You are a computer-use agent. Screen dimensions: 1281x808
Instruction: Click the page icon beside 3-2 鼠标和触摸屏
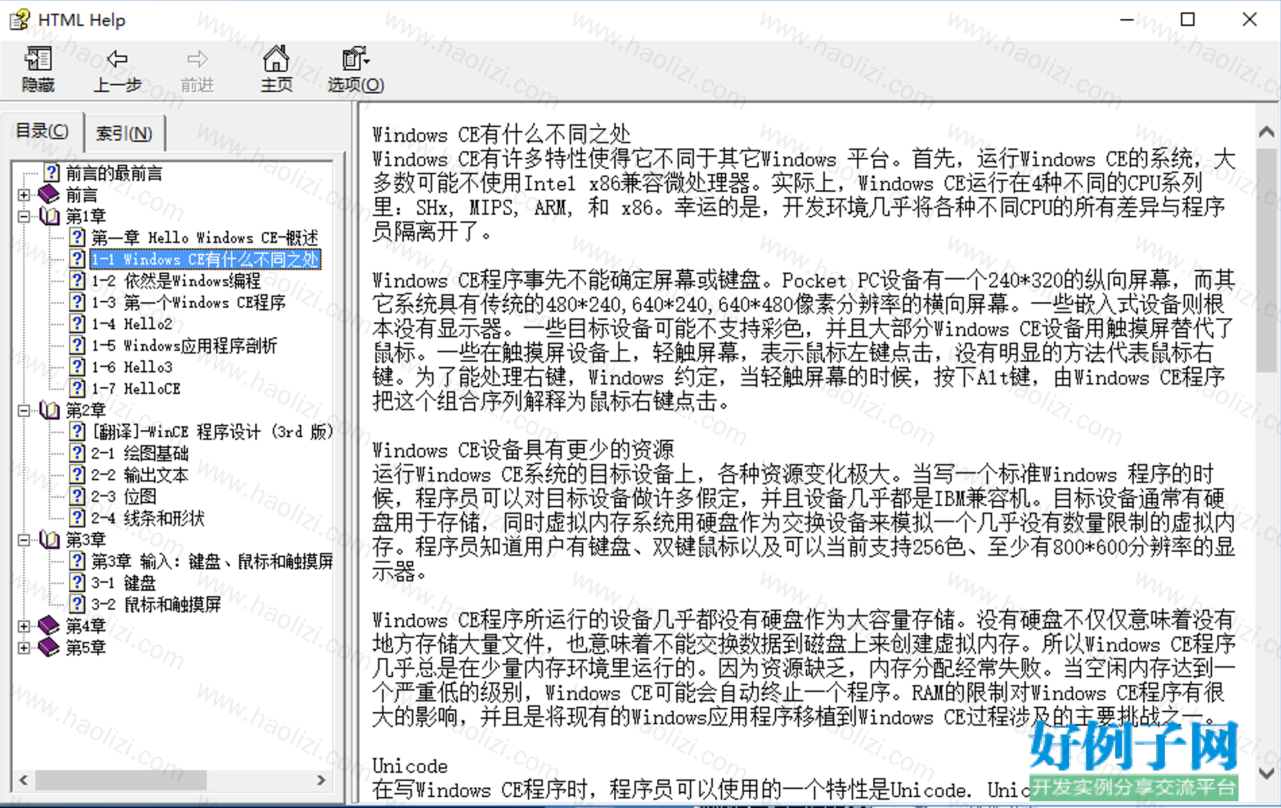pos(78,604)
